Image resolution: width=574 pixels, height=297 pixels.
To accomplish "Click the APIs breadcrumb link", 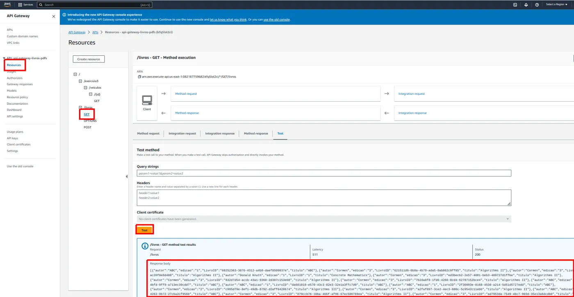I will 95,32.
